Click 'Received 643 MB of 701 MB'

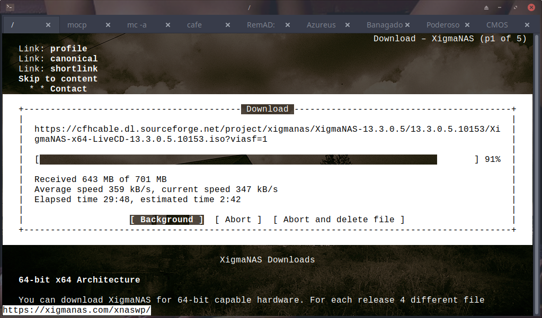(x=101, y=179)
